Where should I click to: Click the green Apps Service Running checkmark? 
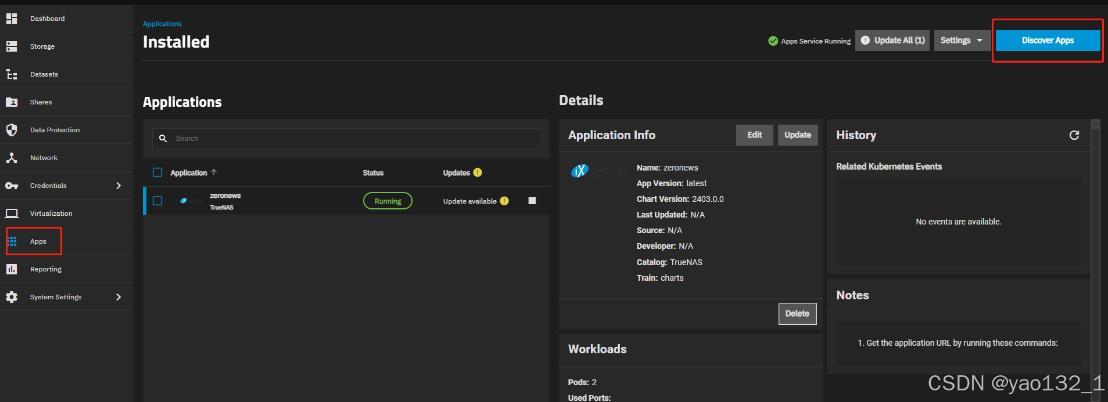pyautogui.click(x=773, y=41)
